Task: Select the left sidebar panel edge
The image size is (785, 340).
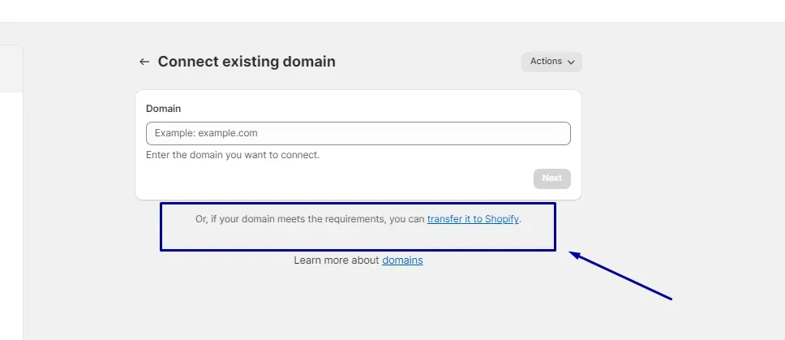Action: click(x=23, y=190)
